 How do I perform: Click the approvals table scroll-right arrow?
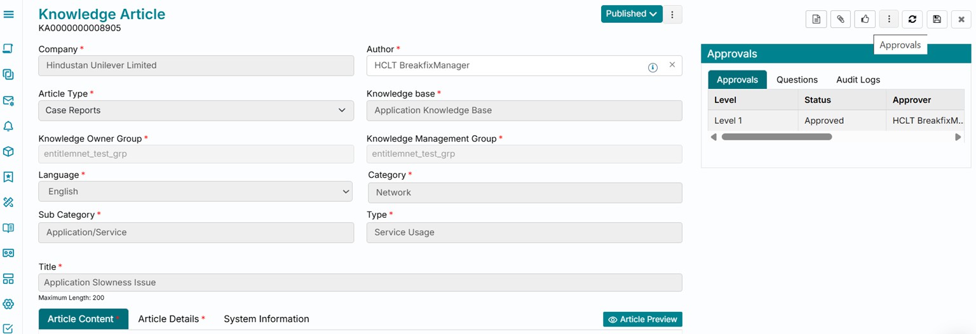pos(958,137)
